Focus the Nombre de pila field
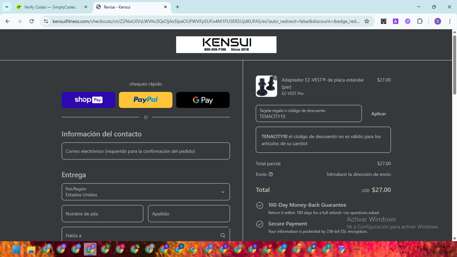Image resolution: width=457 pixels, height=257 pixels. [102, 214]
